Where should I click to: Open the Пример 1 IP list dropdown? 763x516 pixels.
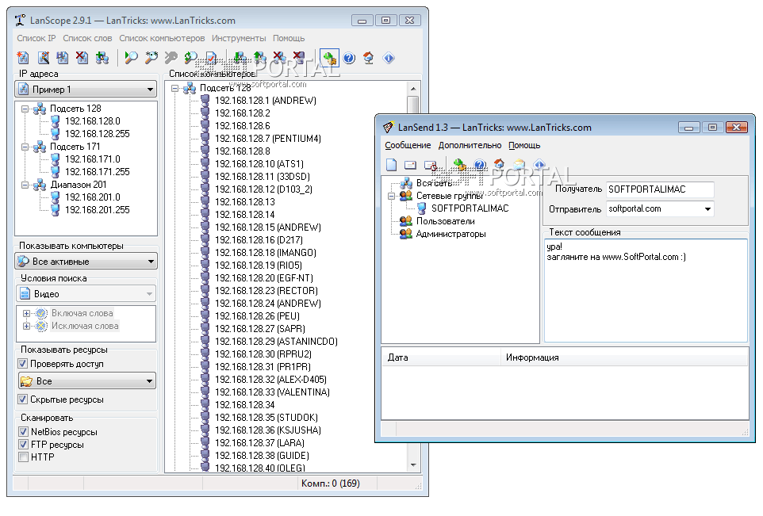pos(86,90)
